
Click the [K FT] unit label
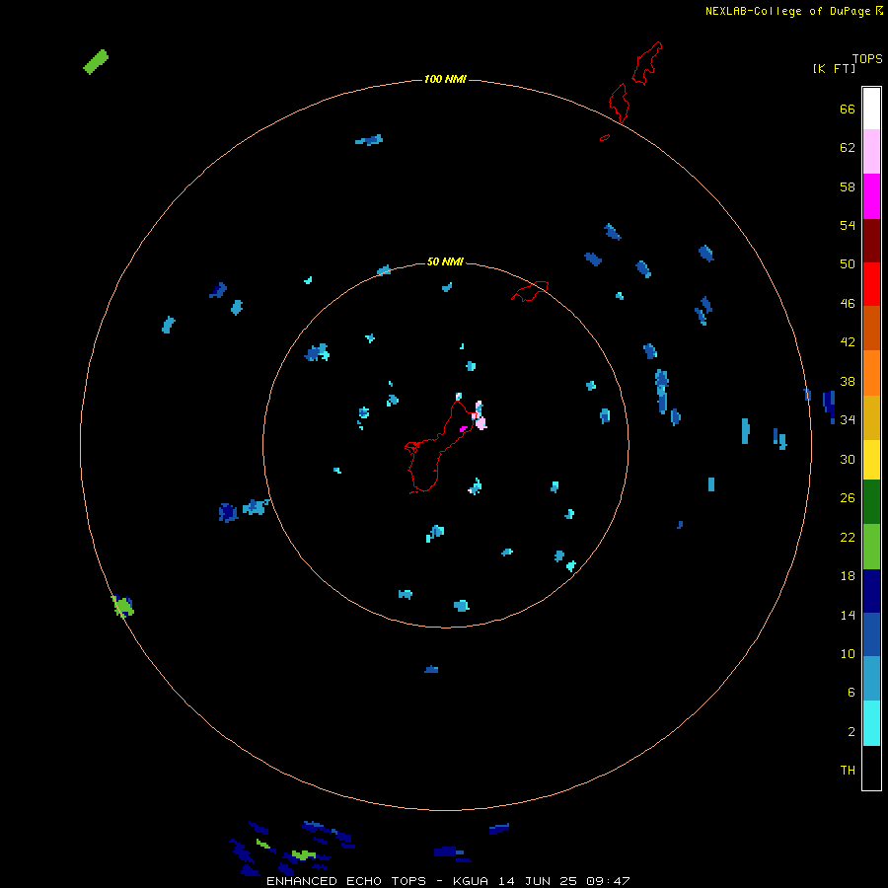(x=834, y=68)
